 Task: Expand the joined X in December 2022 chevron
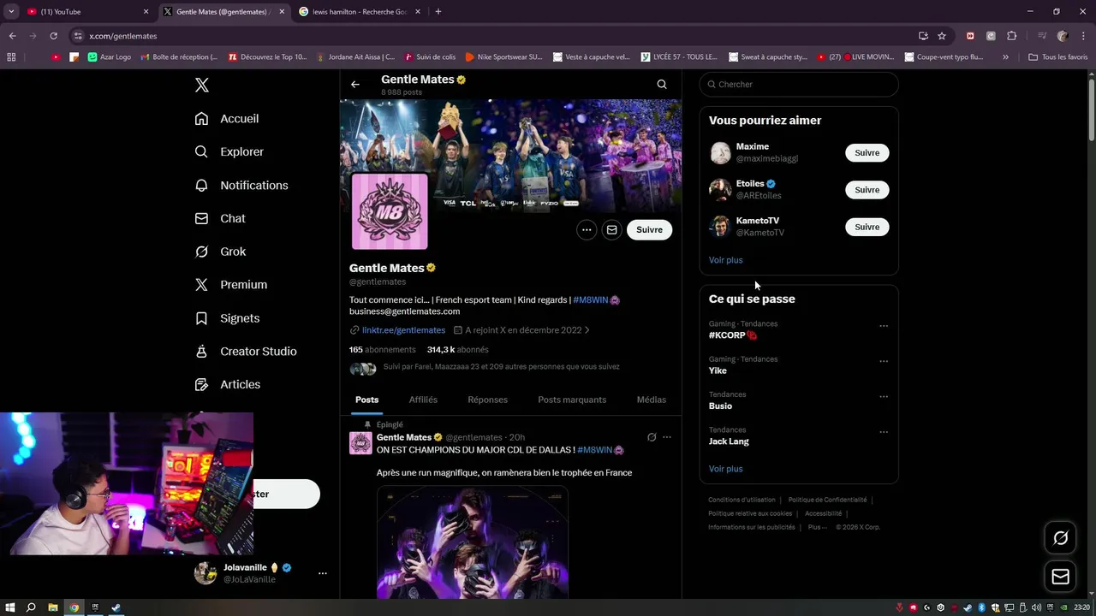587,330
